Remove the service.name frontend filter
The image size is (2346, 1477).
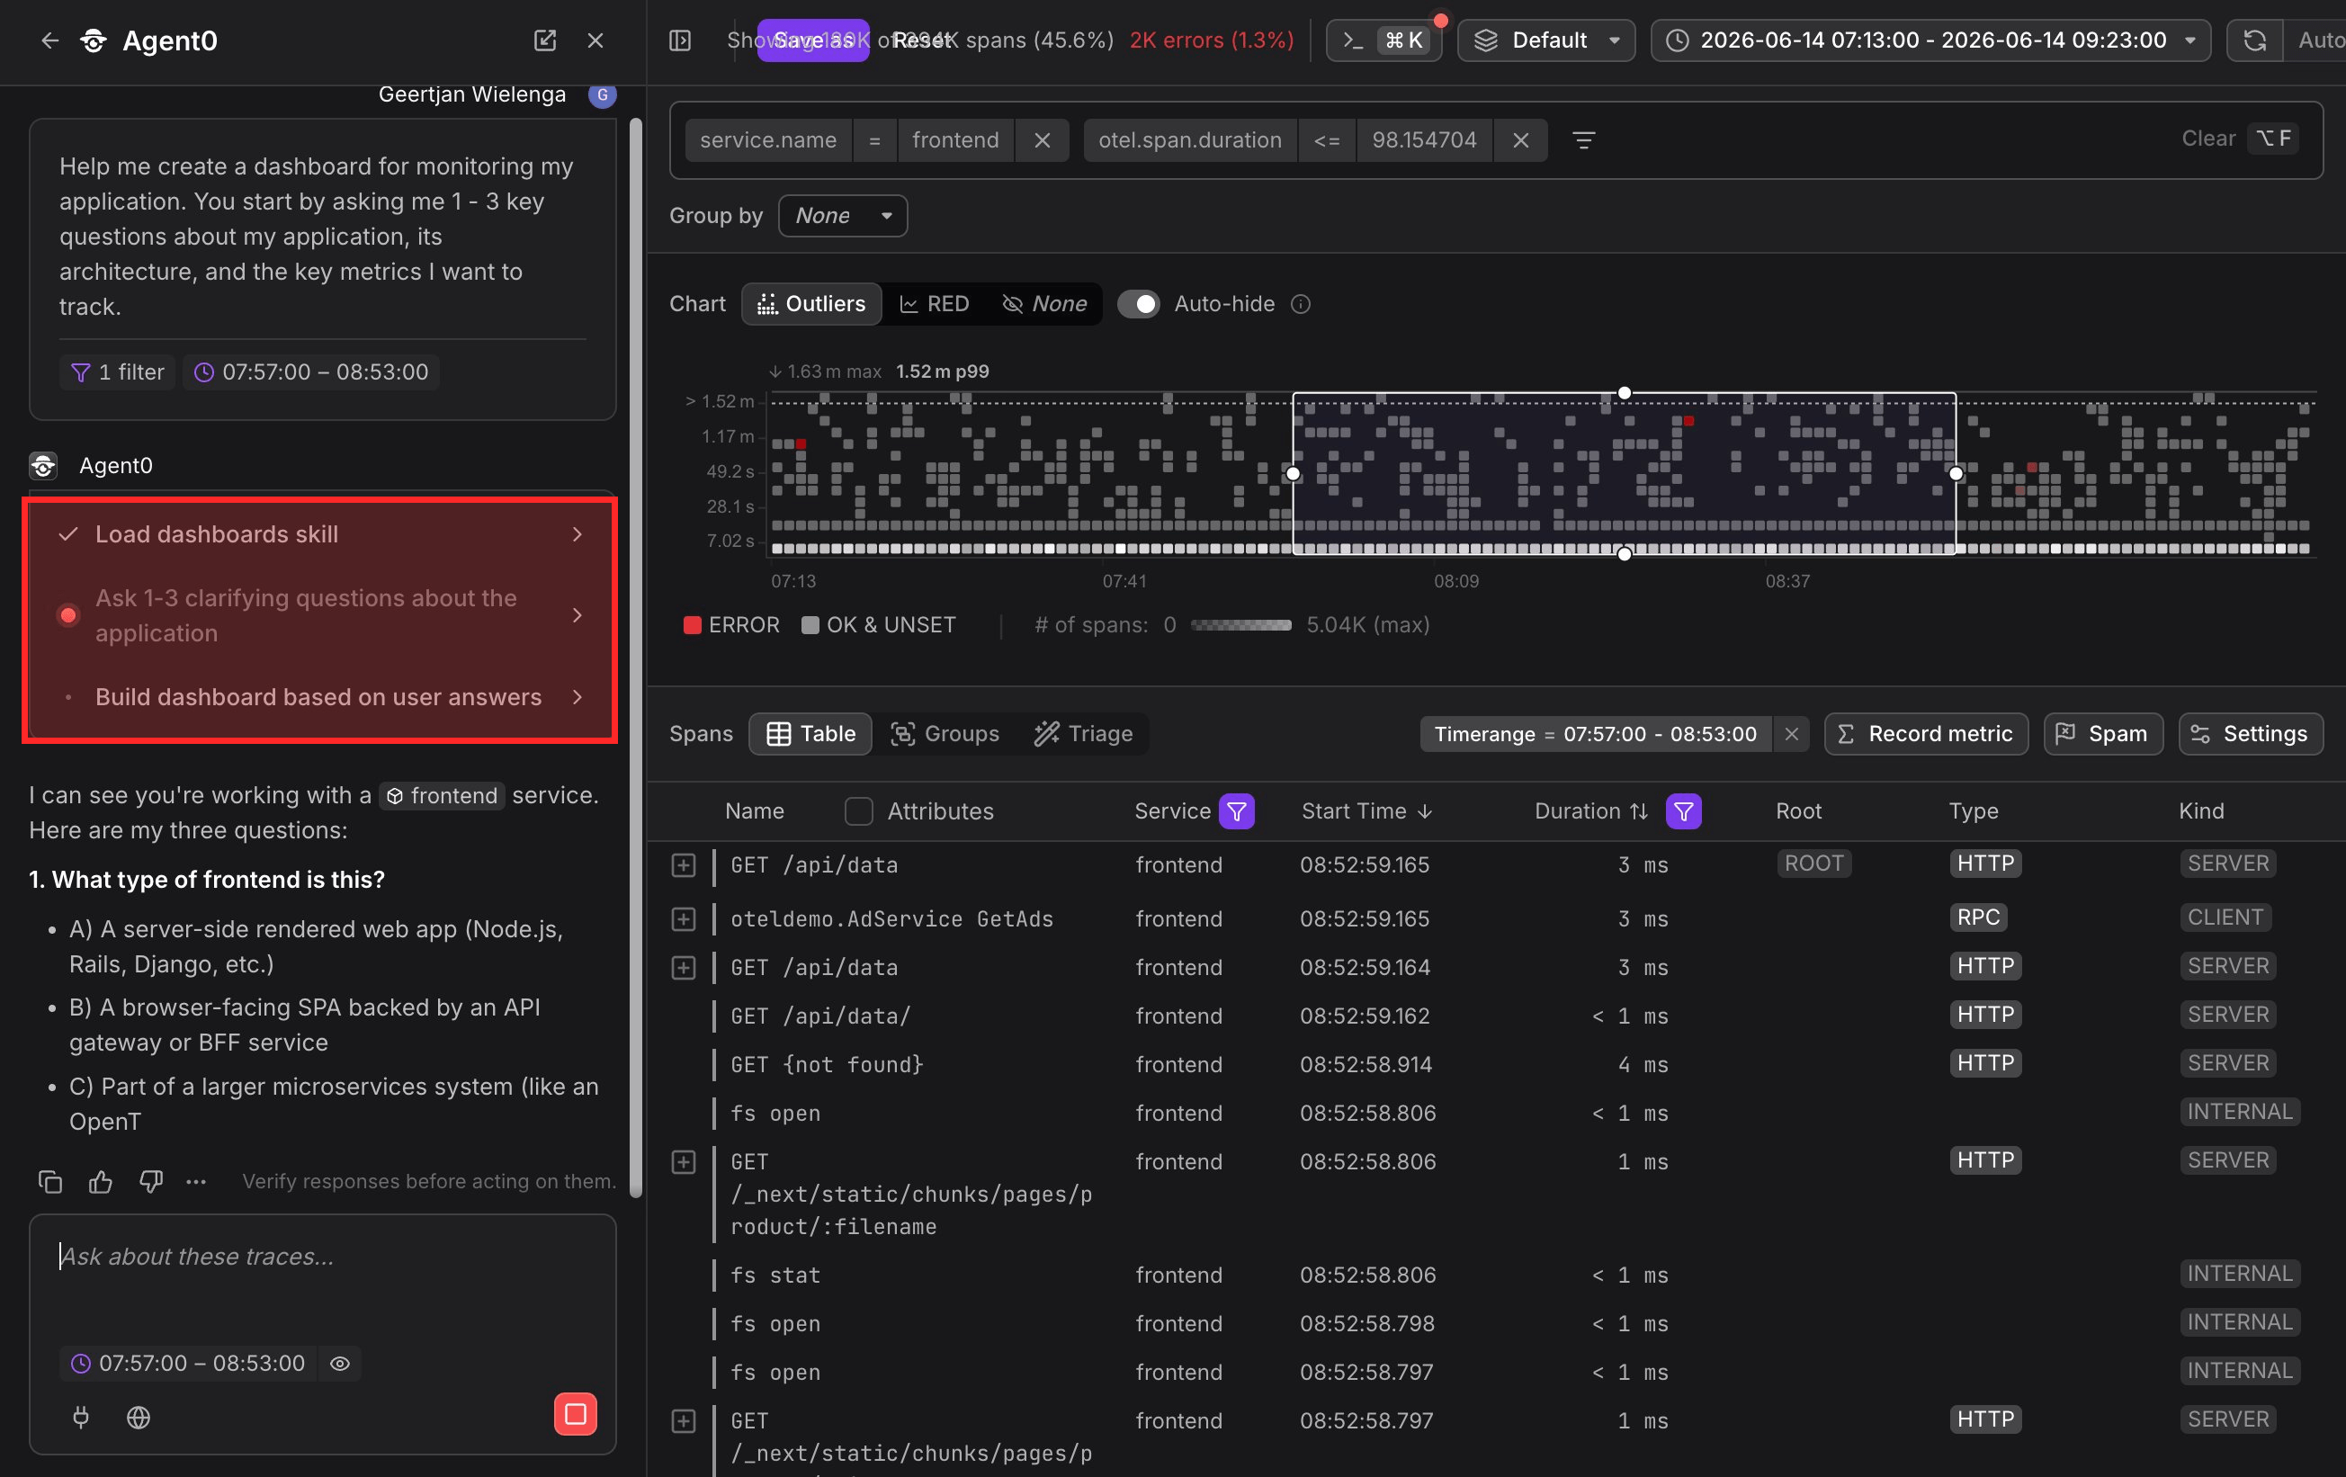point(1042,140)
